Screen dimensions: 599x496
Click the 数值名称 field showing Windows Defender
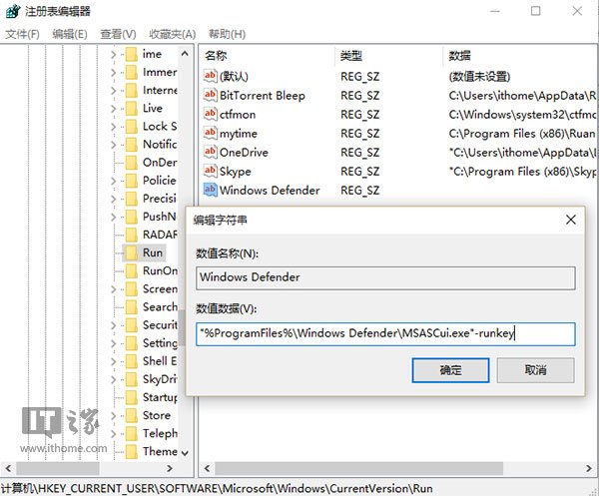[385, 278]
